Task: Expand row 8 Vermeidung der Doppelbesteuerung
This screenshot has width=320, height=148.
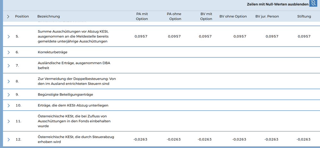Action: point(9,81)
